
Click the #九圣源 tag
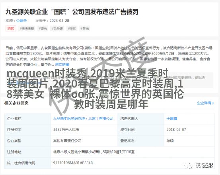[57, 29]
